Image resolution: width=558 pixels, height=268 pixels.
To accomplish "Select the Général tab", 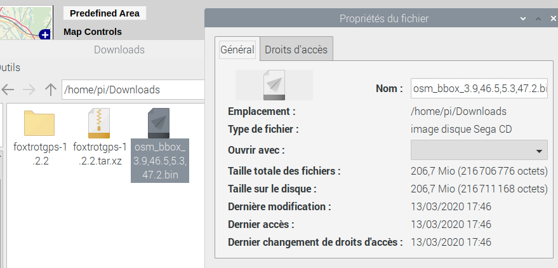I will coord(237,49).
